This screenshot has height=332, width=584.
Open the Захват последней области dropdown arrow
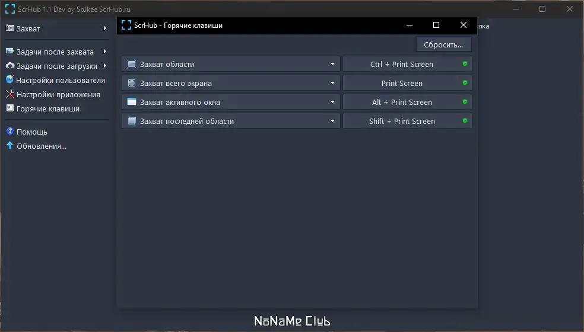click(x=332, y=120)
